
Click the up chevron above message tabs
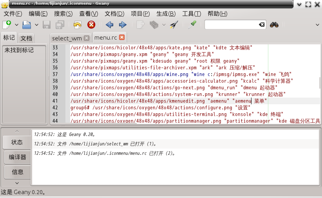[x=17, y=131]
